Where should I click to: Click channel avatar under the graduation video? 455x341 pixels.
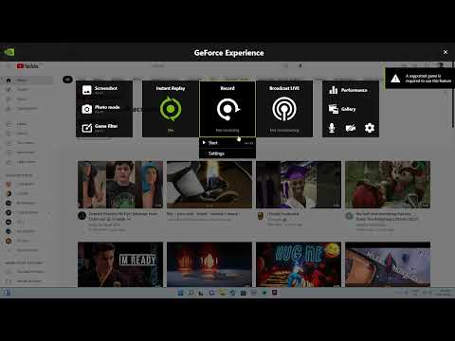[x=261, y=216]
